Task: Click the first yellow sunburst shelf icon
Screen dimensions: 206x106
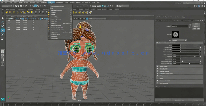Action: tap(7, 12)
